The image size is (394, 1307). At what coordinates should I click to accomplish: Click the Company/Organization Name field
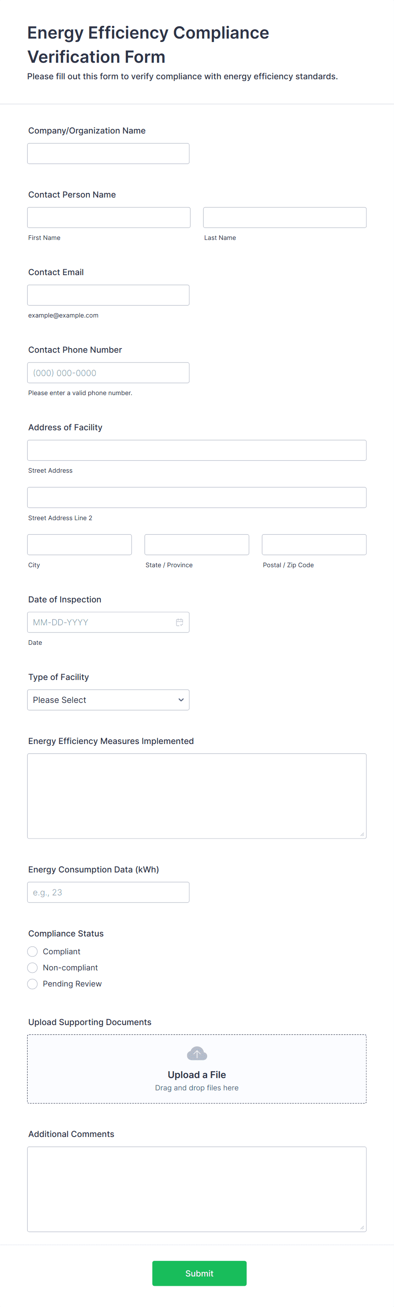click(x=108, y=153)
